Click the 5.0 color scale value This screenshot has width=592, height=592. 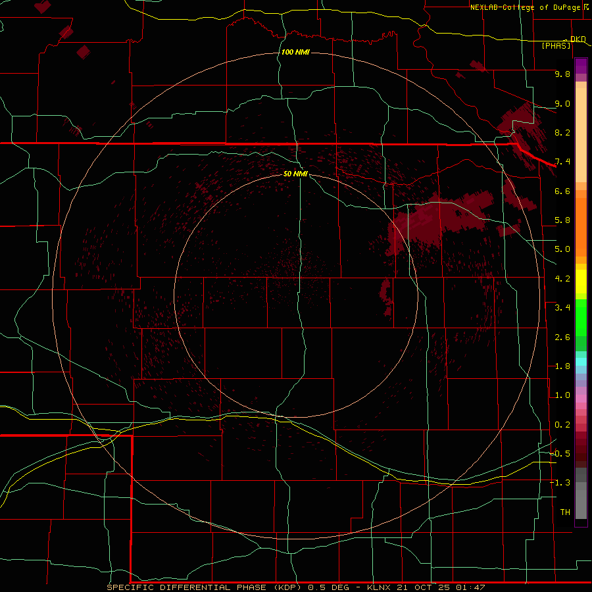(x=562, y=249)
